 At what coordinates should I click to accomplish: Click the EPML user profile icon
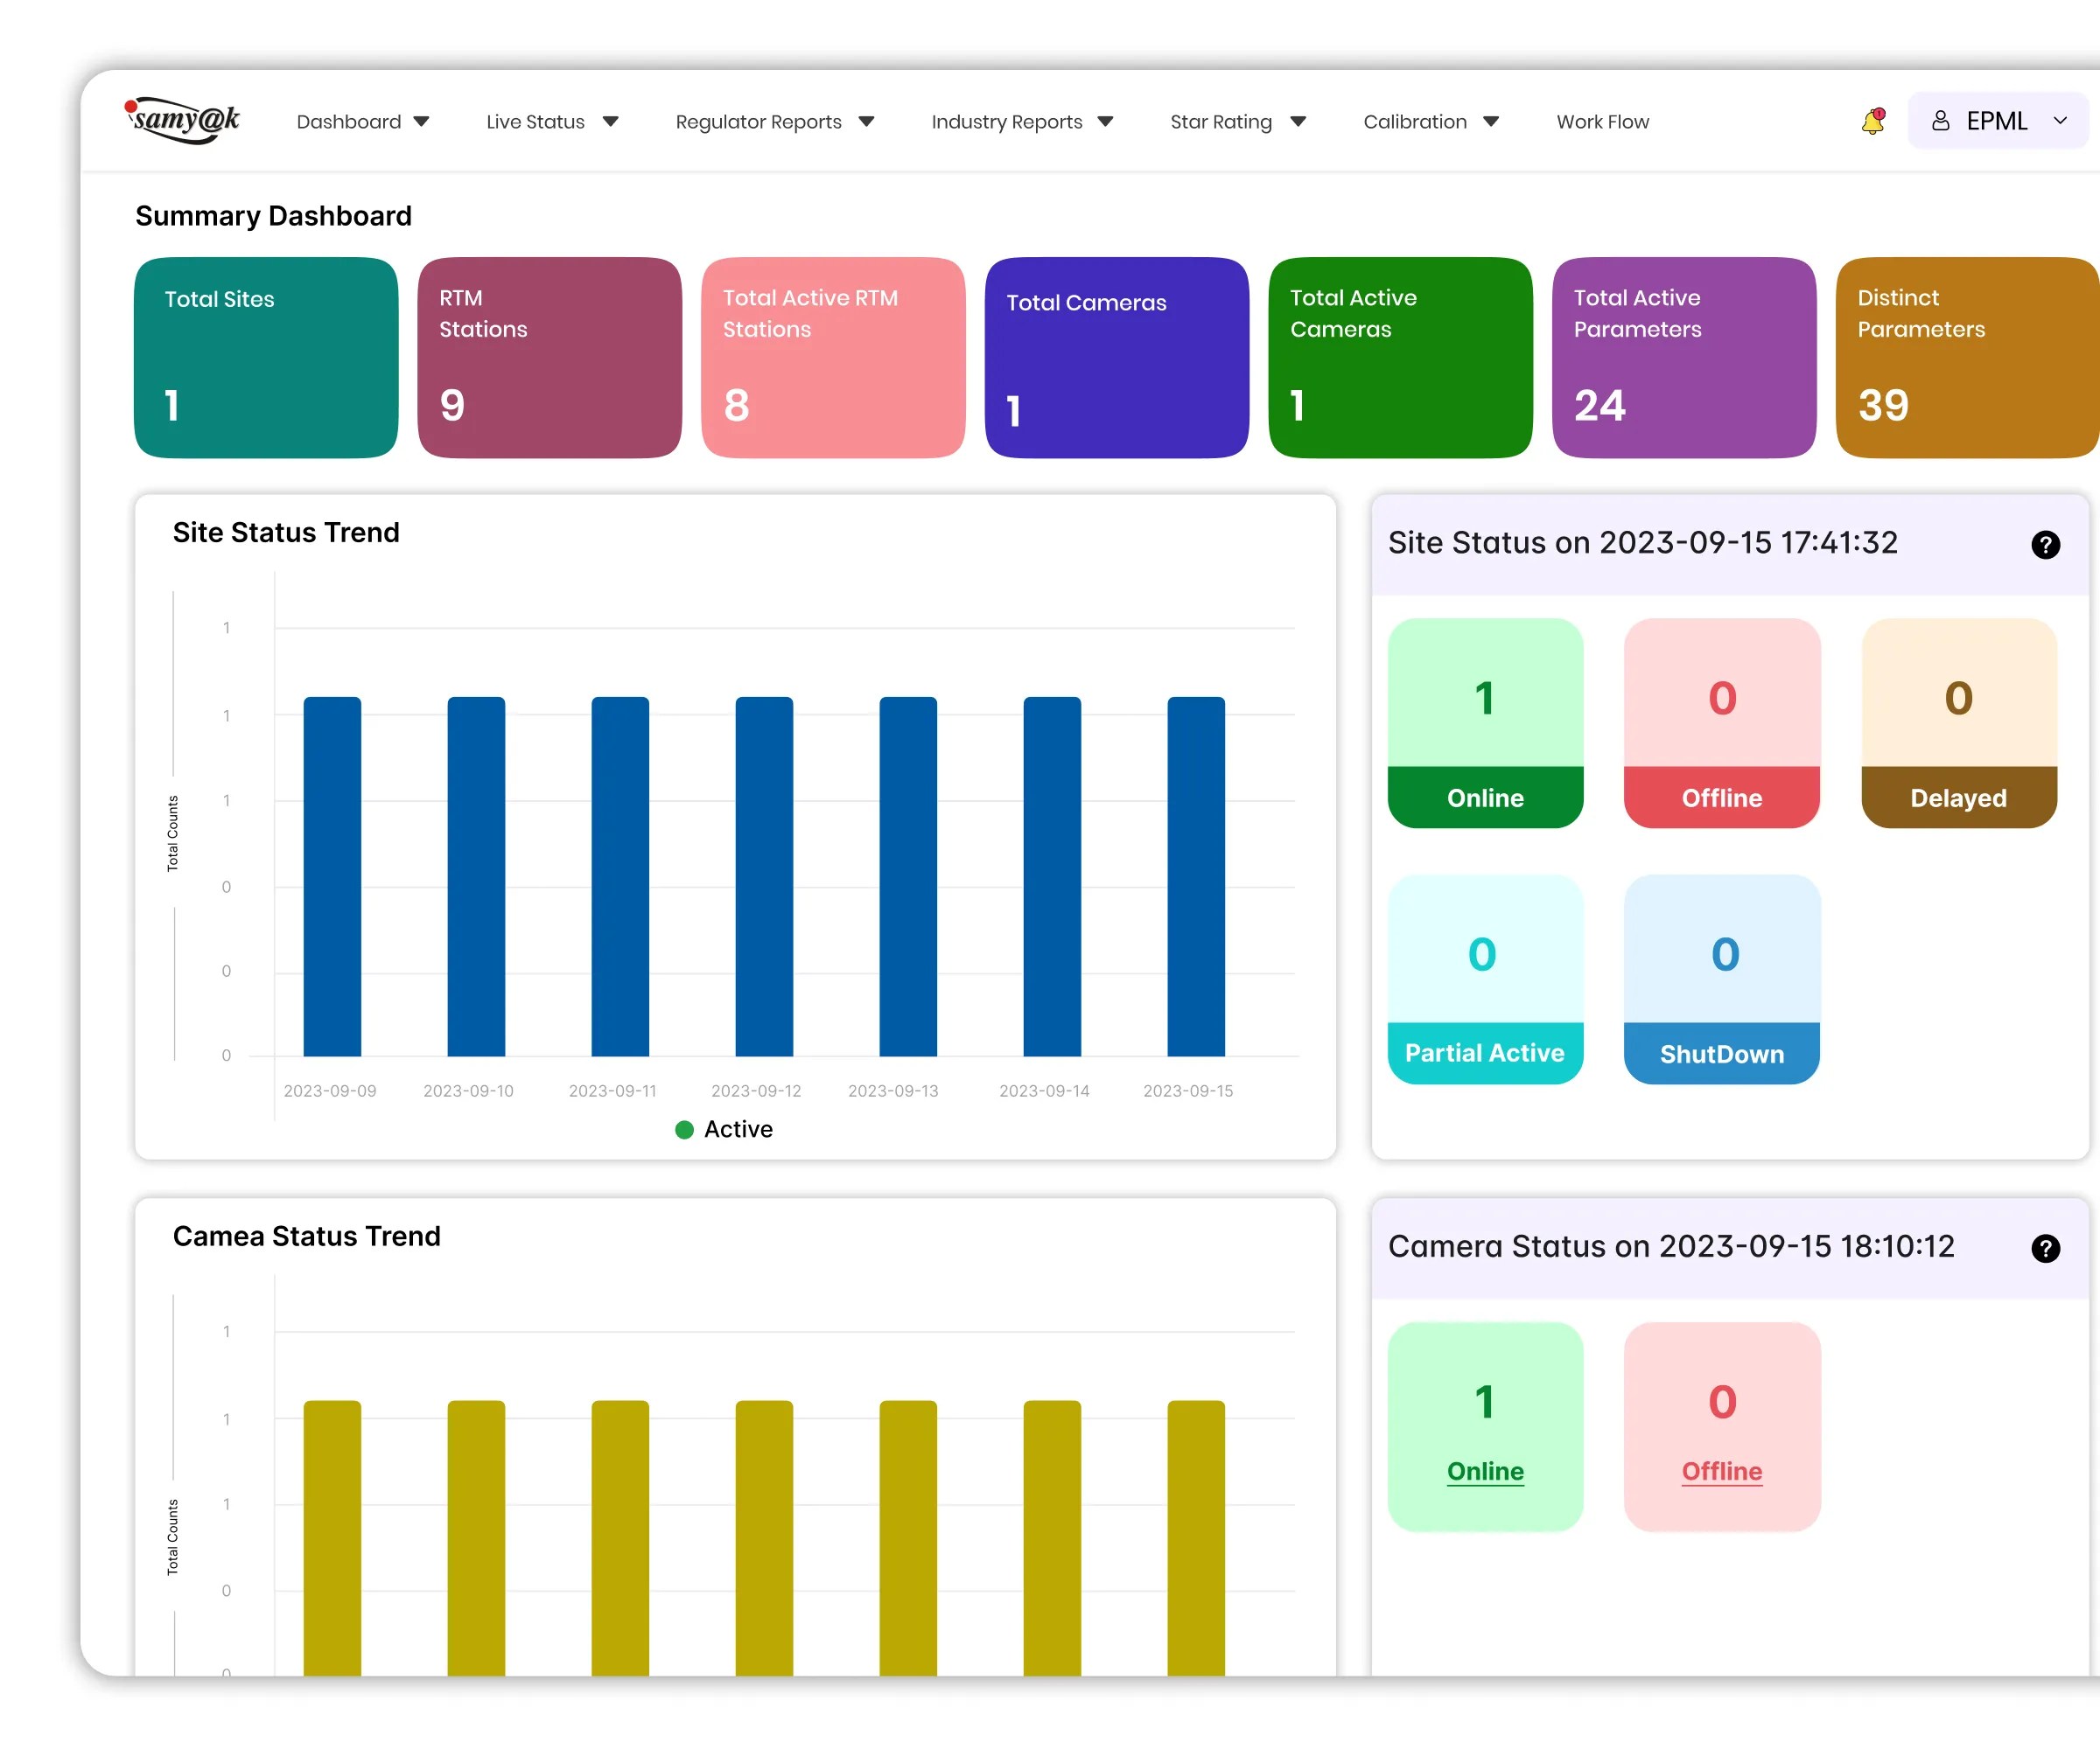coord(1940,121)
